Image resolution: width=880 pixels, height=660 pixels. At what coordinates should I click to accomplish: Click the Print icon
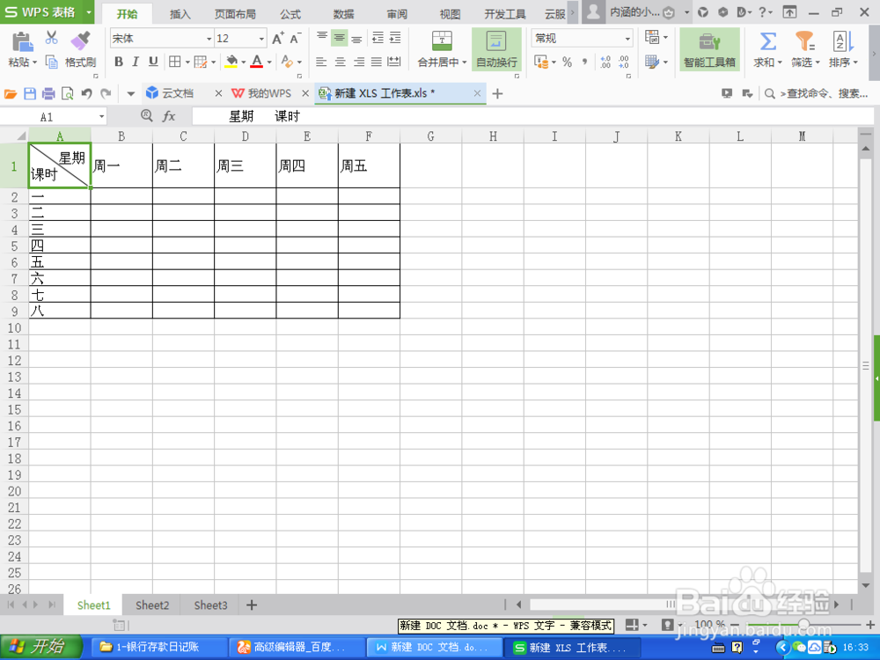[x=48, y=94]
